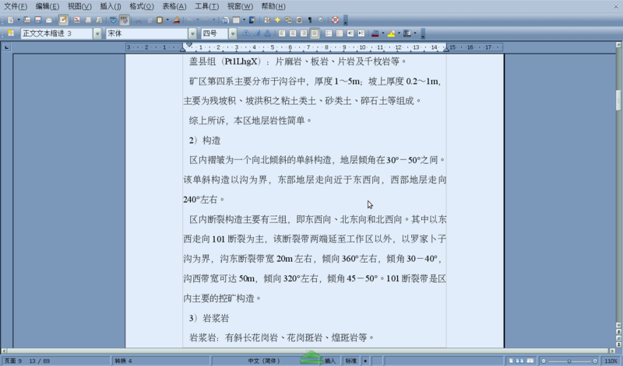Click the 110% zoom percentage
This screenshot has height=366, width=623.
point(611,361)
